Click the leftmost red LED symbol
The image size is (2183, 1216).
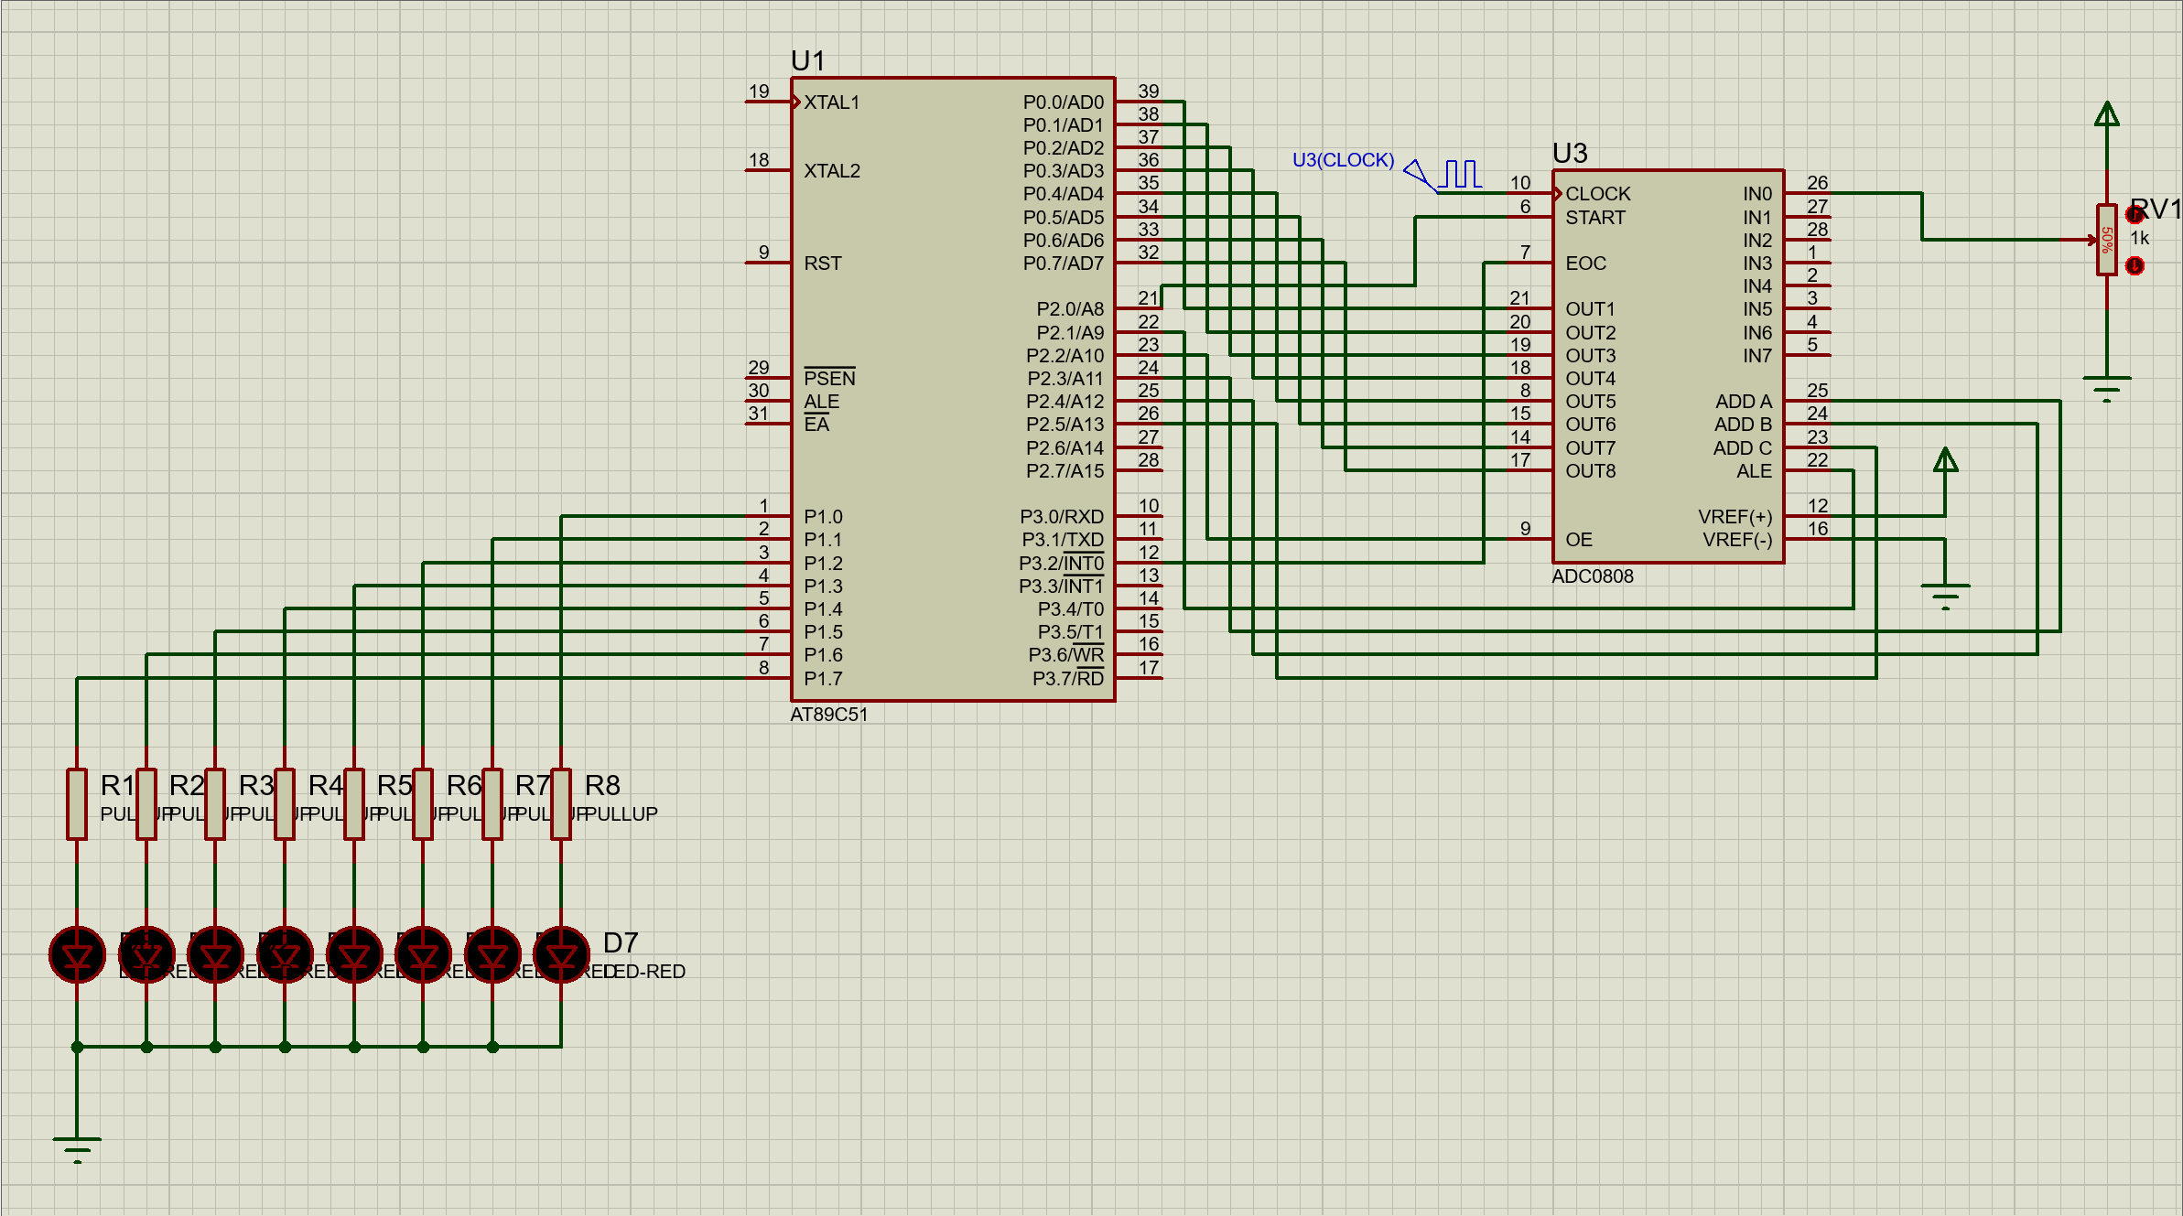pyautogui.click(x=77, y=954)
